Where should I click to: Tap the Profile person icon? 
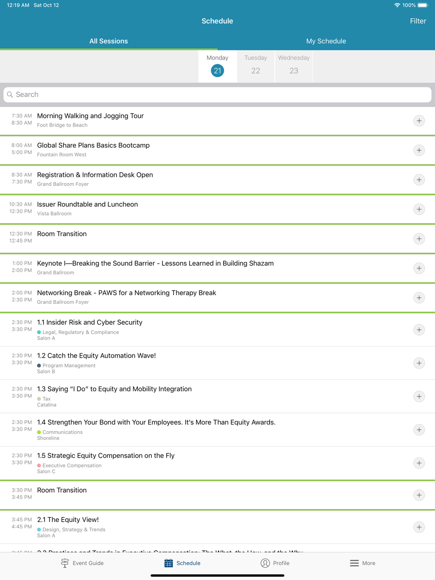coord(265,563)
